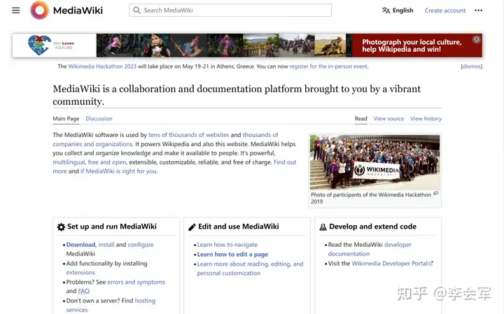The height and width of the screenshot is (314, 504).
Task: Click the pencil icon beside Edit heading
Action: click(192, 227)
